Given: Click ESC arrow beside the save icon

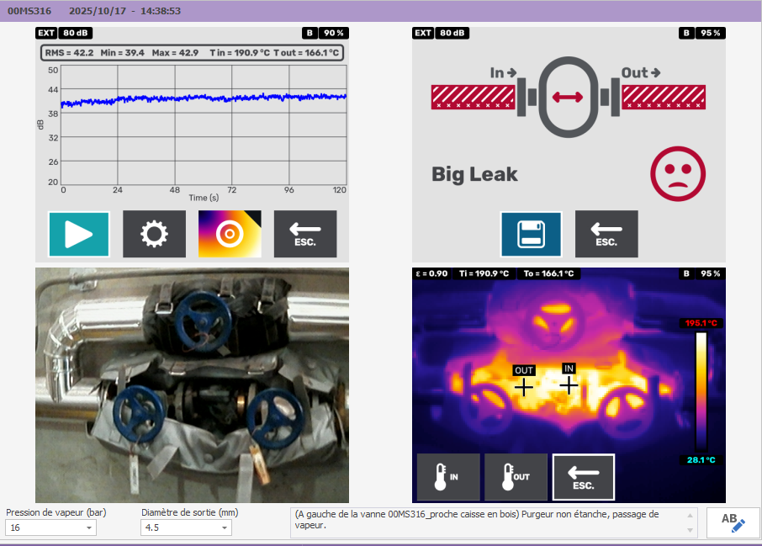Looking at the screenshot, I should coord(606,234).
